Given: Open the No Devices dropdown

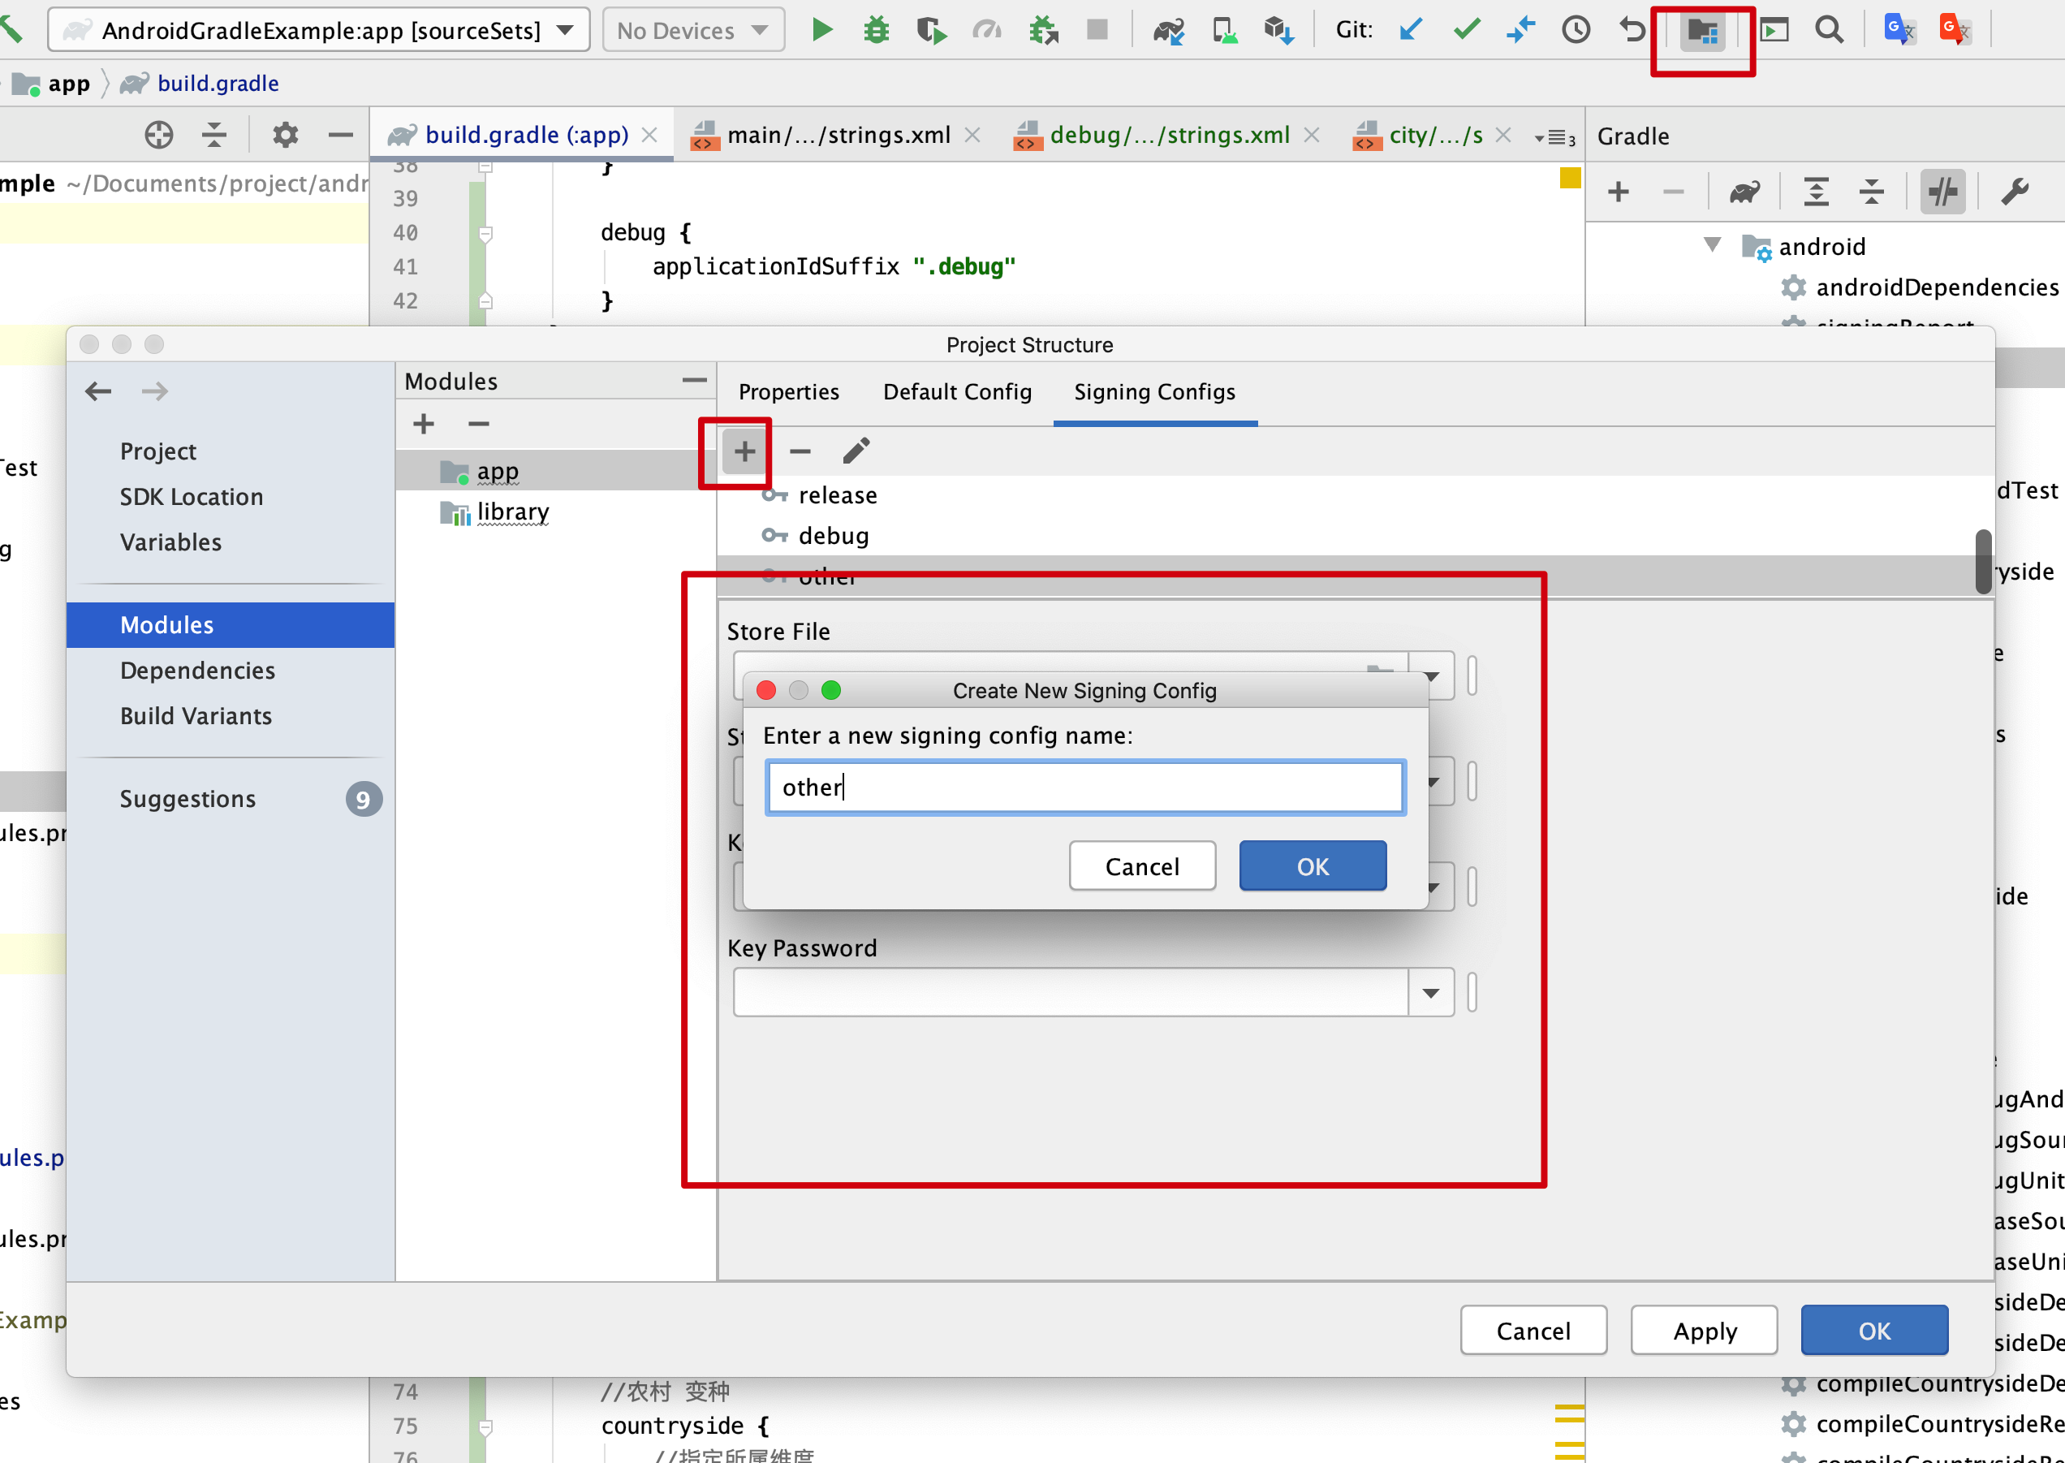Looking at the screenshot, I should [692, 31].
